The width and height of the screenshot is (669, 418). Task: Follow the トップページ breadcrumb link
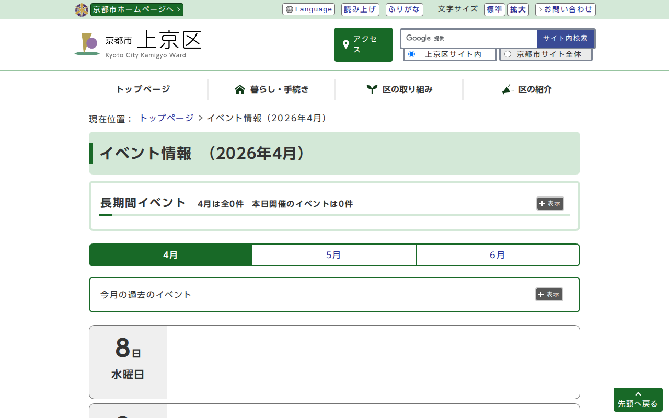click(166, 118)
